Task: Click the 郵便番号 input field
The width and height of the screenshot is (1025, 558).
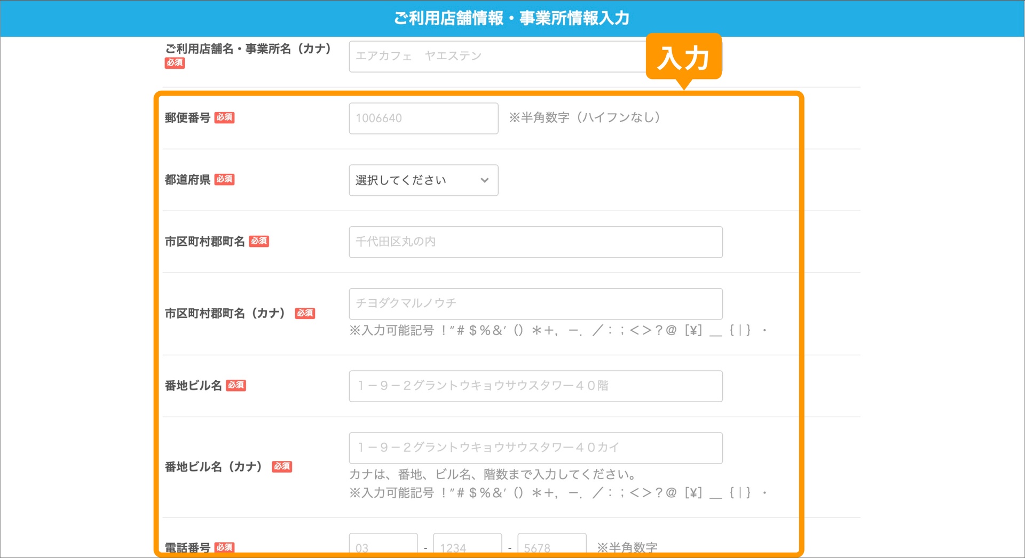Action: pos(423,118)
